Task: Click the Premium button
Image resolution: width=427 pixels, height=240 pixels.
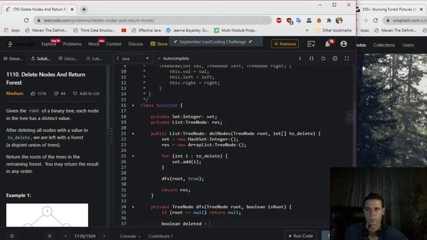Action: click(285, 44)
